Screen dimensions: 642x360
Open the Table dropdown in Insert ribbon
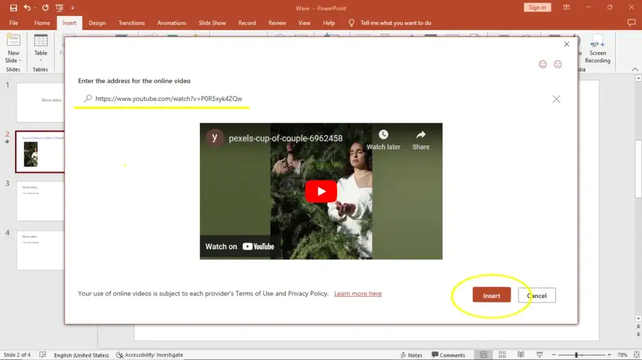[x=41, y=49]
